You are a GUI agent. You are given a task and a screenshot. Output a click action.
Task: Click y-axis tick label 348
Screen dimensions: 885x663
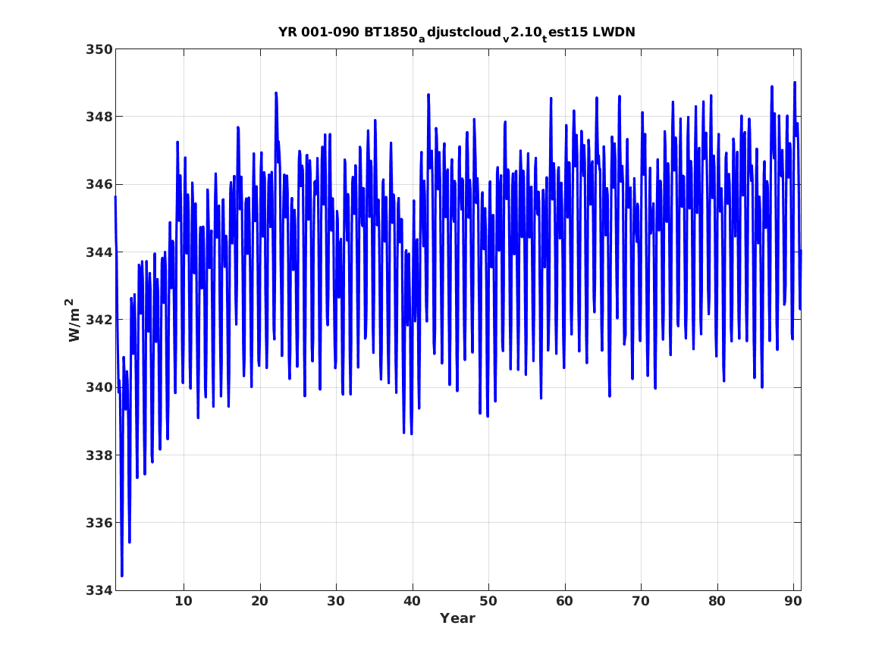pos(99,117)
